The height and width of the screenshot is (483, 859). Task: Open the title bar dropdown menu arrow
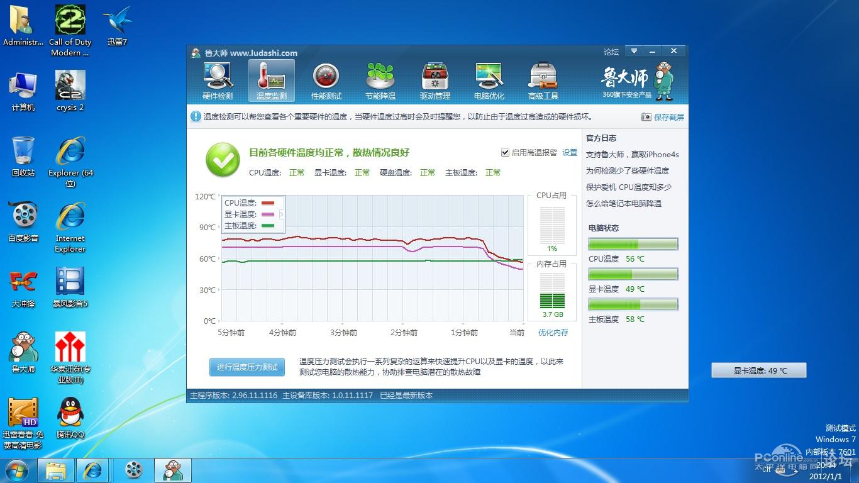[x=634, y=52]
